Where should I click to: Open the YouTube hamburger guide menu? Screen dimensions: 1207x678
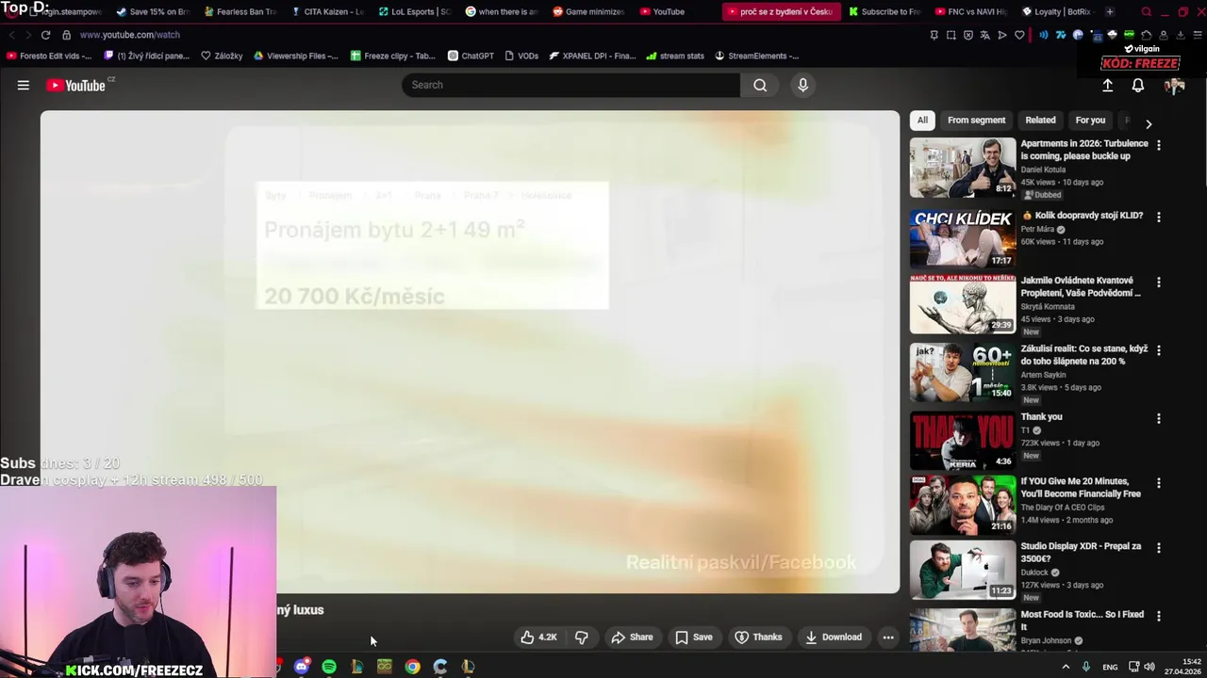click(x=24, y=85)
